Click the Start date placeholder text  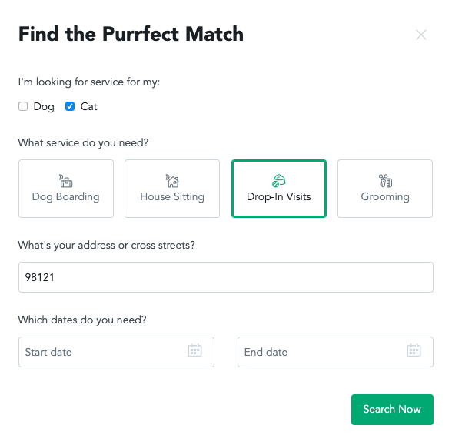click(48, 352)
